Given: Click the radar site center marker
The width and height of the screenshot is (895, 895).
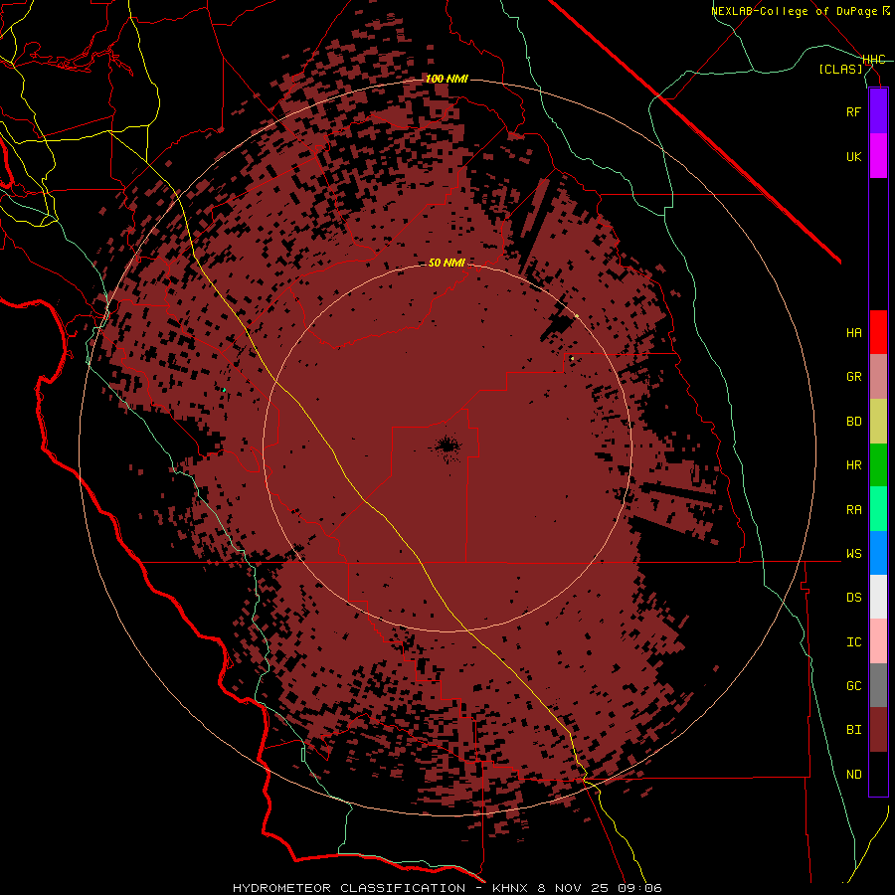Looking at the screenshot, I should (x=447, y=446).
